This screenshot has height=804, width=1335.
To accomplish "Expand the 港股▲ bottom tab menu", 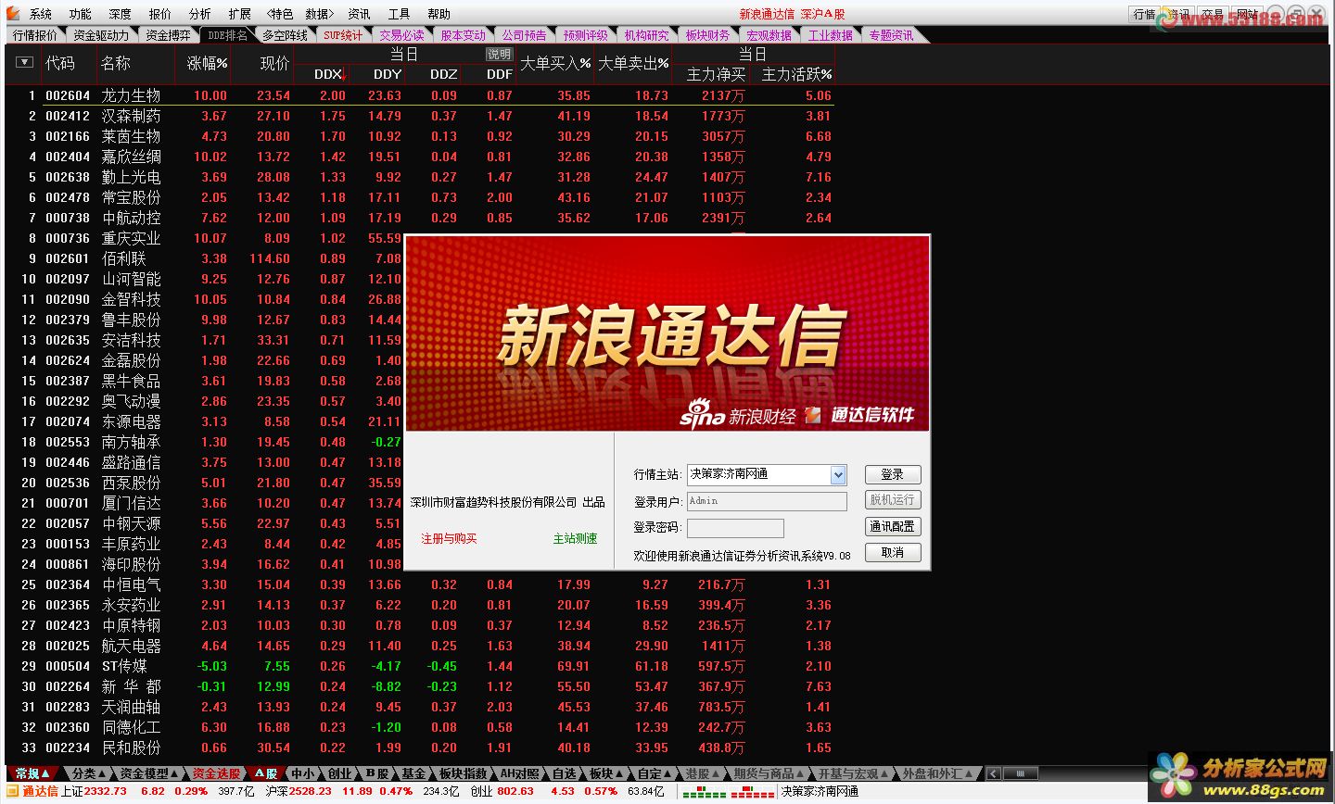I will [703, 773].
